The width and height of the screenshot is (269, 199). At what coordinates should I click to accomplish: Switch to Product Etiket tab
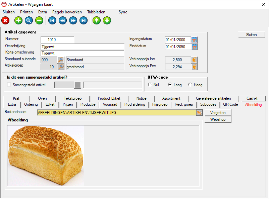[x=109, y=98]
